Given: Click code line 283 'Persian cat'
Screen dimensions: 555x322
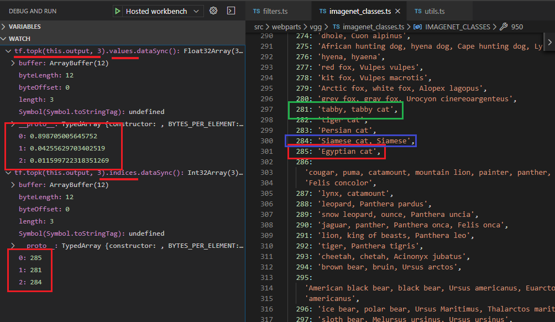Looking at the screenshot, I should click(x=336, y=131).
